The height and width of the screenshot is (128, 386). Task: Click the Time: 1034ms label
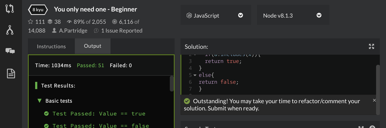click(53, 65)
